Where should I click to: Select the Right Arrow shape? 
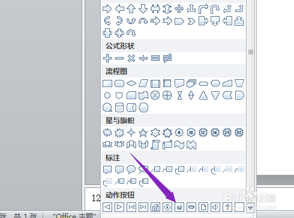coord(107,9)
